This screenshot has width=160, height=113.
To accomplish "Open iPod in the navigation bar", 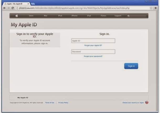I will 60,16.
